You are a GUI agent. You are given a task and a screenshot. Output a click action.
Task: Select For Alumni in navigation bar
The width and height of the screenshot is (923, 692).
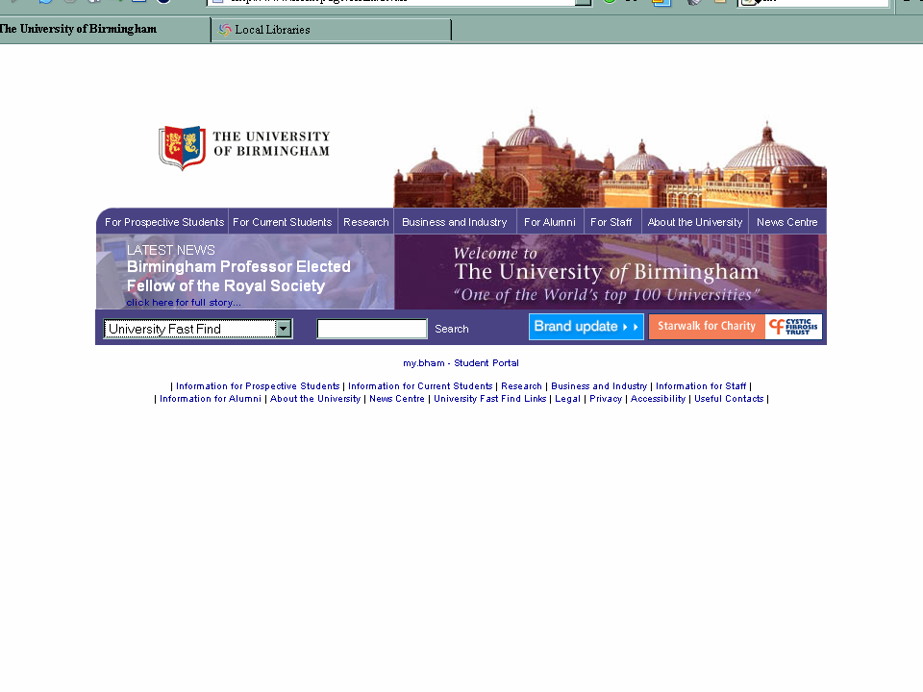550,222
